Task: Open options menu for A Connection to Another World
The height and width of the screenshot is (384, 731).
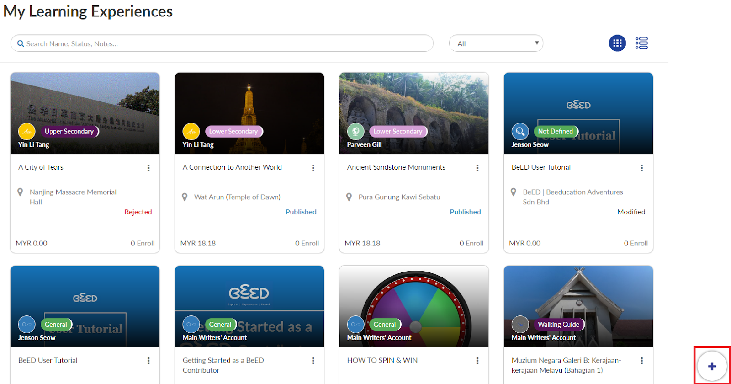Action: pos(313,168)
